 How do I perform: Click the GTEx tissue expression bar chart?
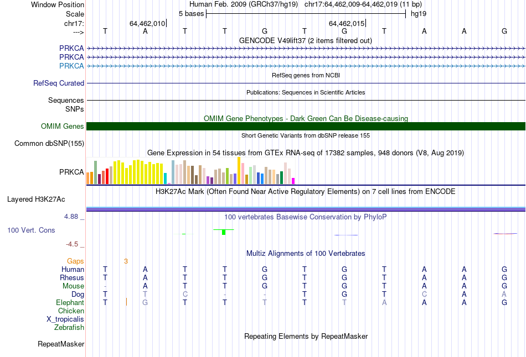coord(190,171)
